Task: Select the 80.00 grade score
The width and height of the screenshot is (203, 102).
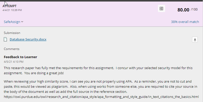Action: point(183,10)
